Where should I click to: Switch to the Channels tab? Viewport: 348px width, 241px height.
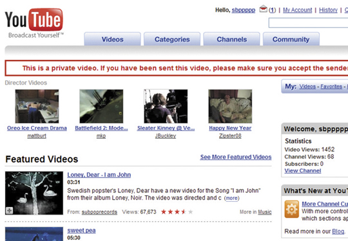click(x=232, y=39)
